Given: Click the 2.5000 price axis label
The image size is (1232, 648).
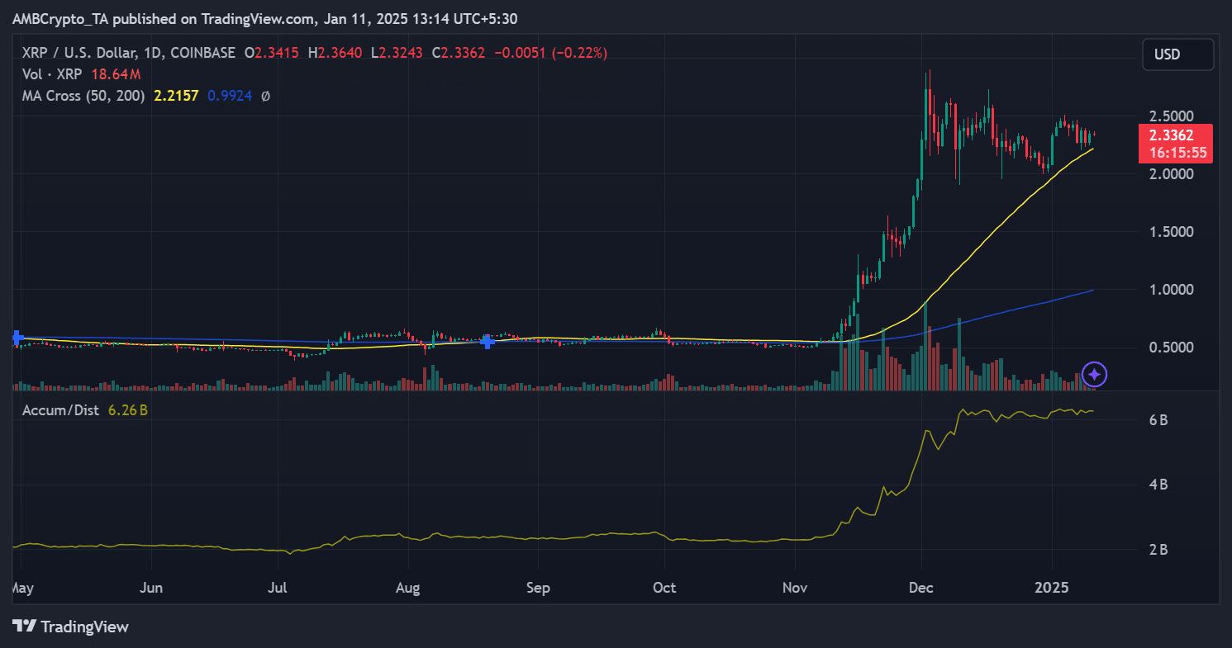Looking at the screenshot, I should (x=1173, y=116).
